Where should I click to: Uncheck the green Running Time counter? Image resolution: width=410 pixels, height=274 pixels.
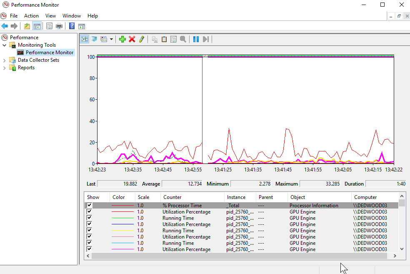pyautogui.click(x=89, y=218)
